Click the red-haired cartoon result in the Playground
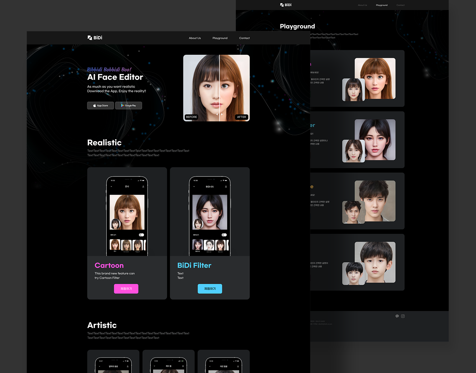This screenshot has width=476, height=373. pos(375,78)
